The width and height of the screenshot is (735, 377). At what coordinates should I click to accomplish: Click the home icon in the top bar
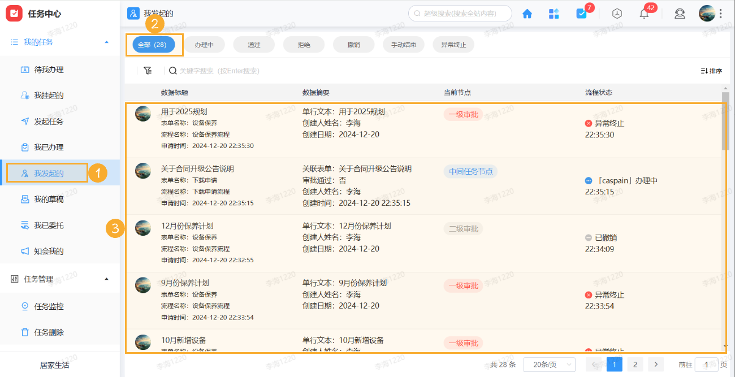coord(527,14)
